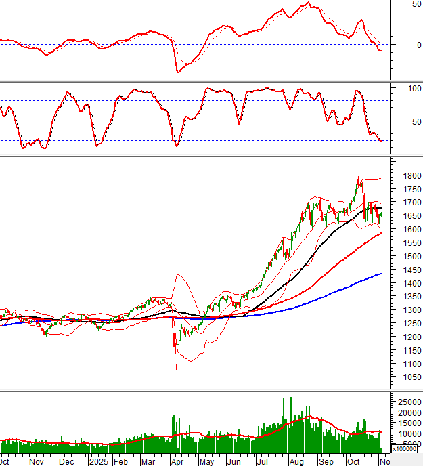
Task: Click the blue long-term moving average line end
Action: [380, 274]
